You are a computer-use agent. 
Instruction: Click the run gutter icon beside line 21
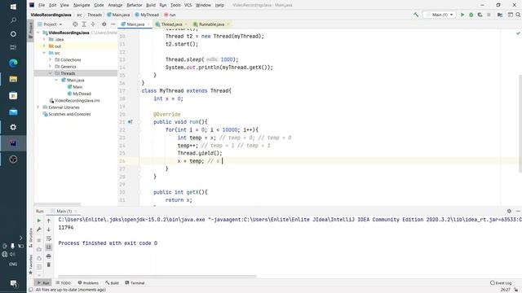click(x=130, y=122)
